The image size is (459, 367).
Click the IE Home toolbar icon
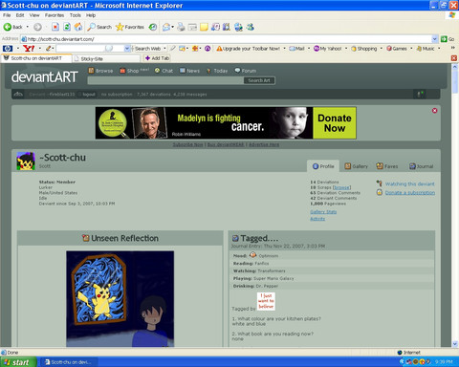(78, 27)
